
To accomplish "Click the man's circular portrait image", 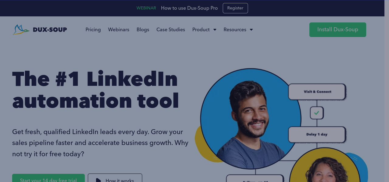I will point(251,119).
